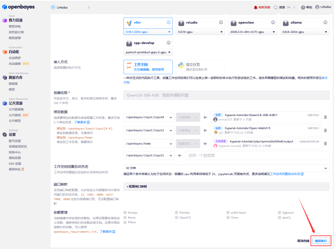Select the 工作空间 access mode
This screenshot has width=334, height=249.
(x=148, y=67)
